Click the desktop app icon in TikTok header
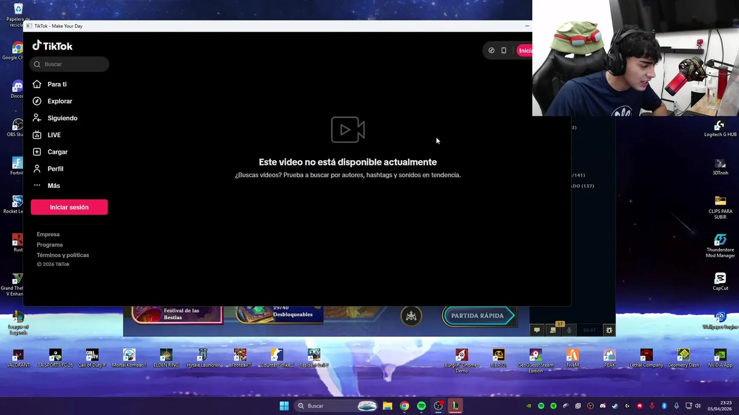 (x=491, y=50)
